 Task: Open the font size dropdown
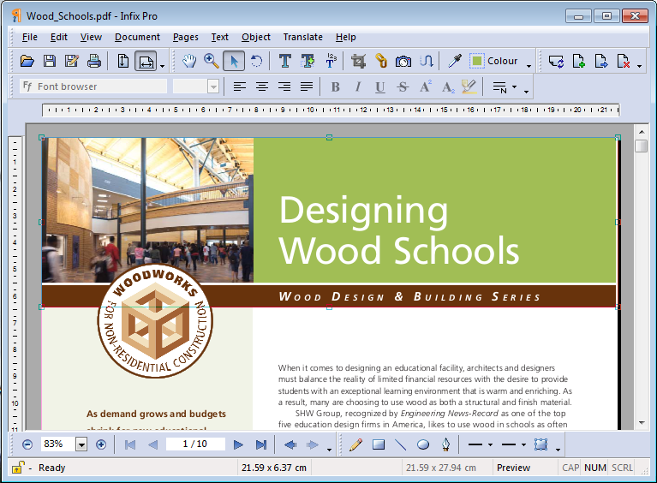click(x=213, y=86)
